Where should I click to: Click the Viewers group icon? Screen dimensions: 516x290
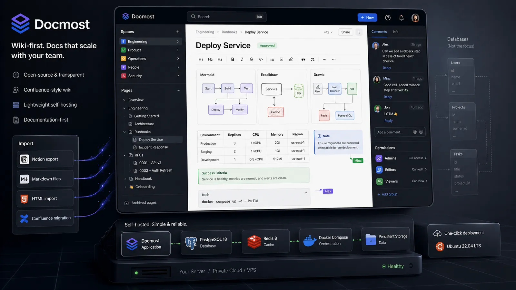click(380, 181)
